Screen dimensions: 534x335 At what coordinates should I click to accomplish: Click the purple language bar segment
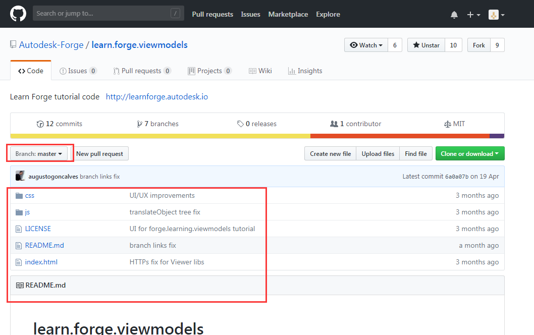click(x=497, y=136)
